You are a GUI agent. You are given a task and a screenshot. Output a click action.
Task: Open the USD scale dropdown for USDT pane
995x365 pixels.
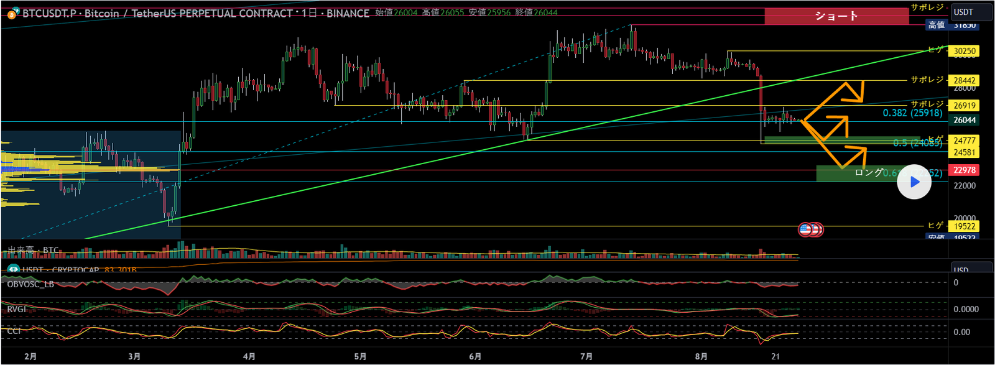pyautogui.click(x=971, y=269)
